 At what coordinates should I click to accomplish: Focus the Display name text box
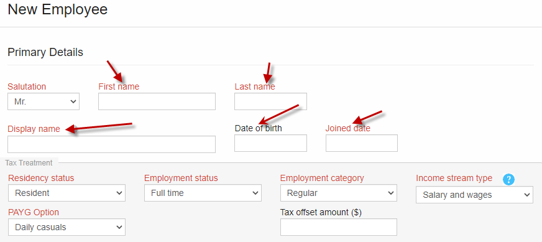click(112, 144)
